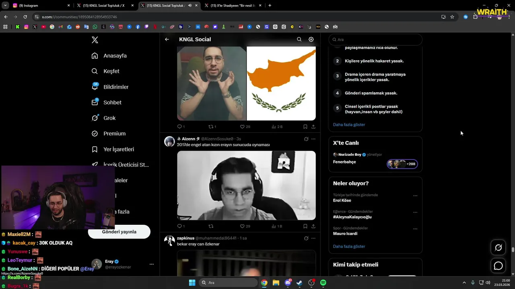Repost the Cyprus flag post

point(212,126)
